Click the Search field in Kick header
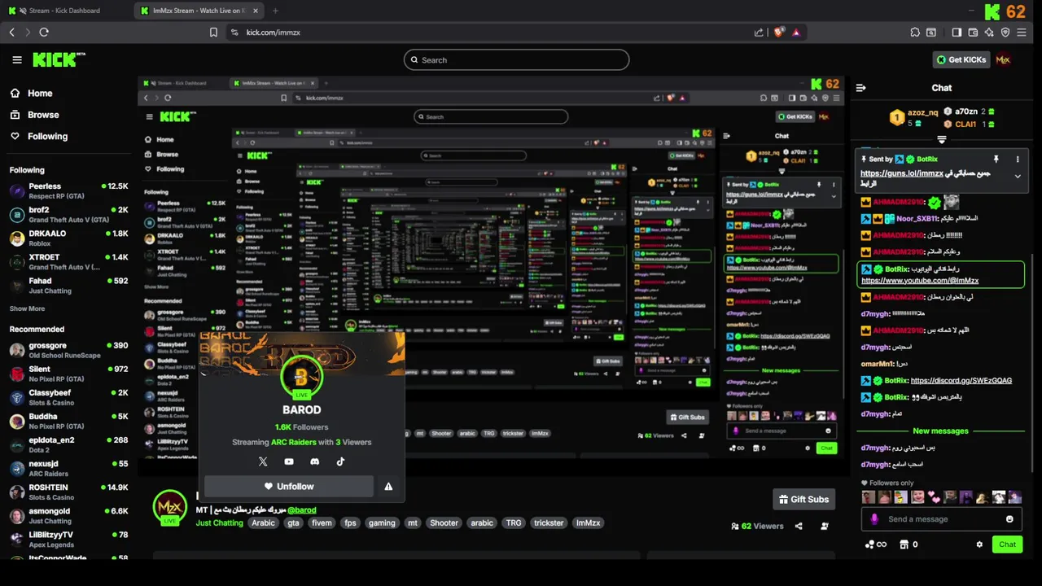This screenshot has width=1042, height=586. [x=516, y=59]
